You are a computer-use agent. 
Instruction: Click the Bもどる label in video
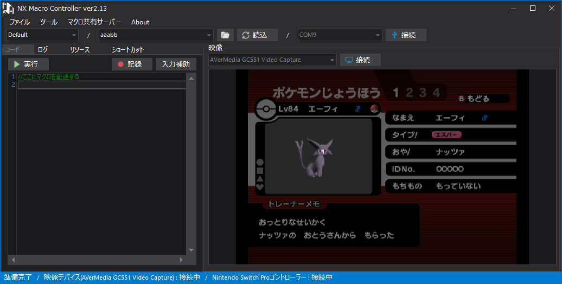pyautogui.click(x=474, y=99)
